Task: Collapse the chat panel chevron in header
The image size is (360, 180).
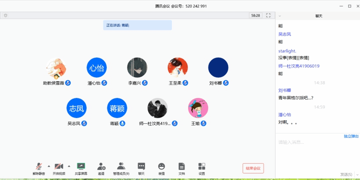Action: (x=280, y=16)
